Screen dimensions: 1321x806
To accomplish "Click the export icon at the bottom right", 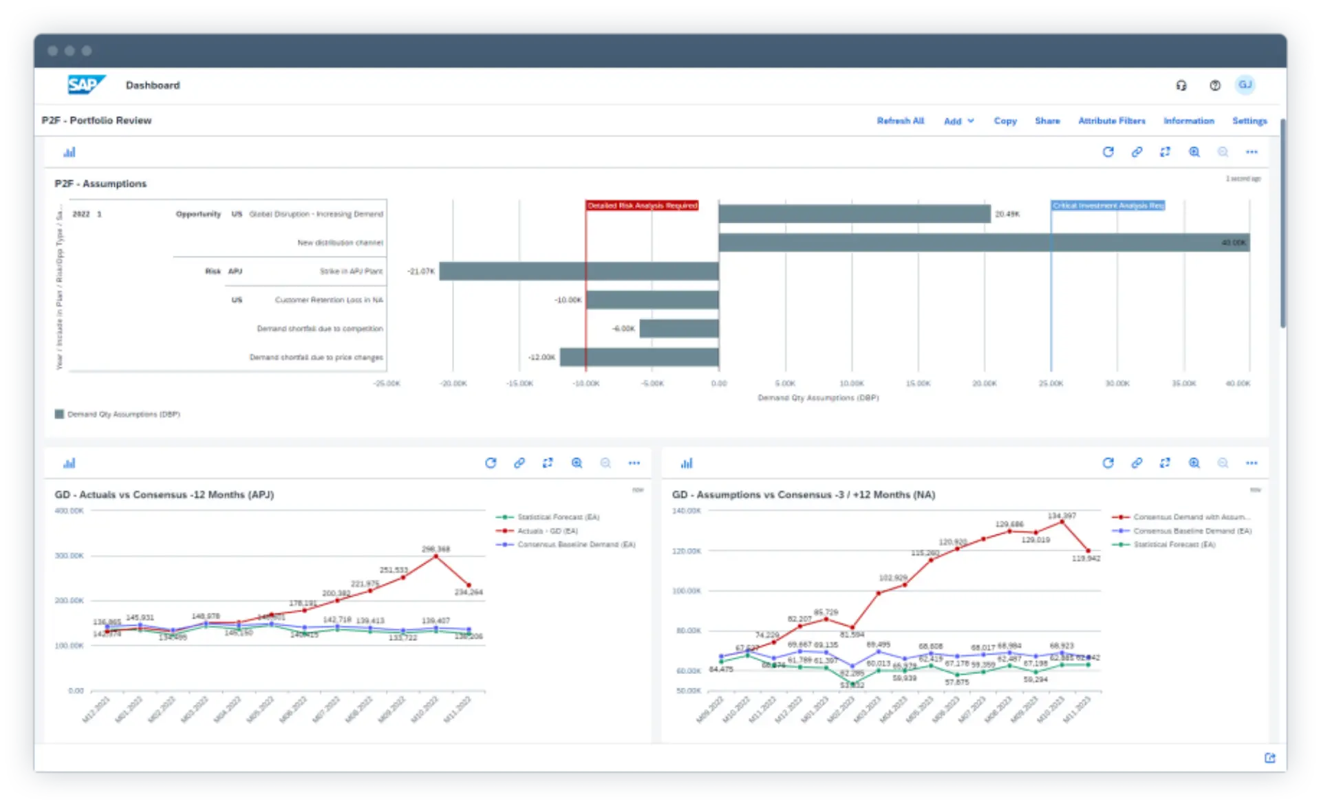I will click(x=1270, y=758).
